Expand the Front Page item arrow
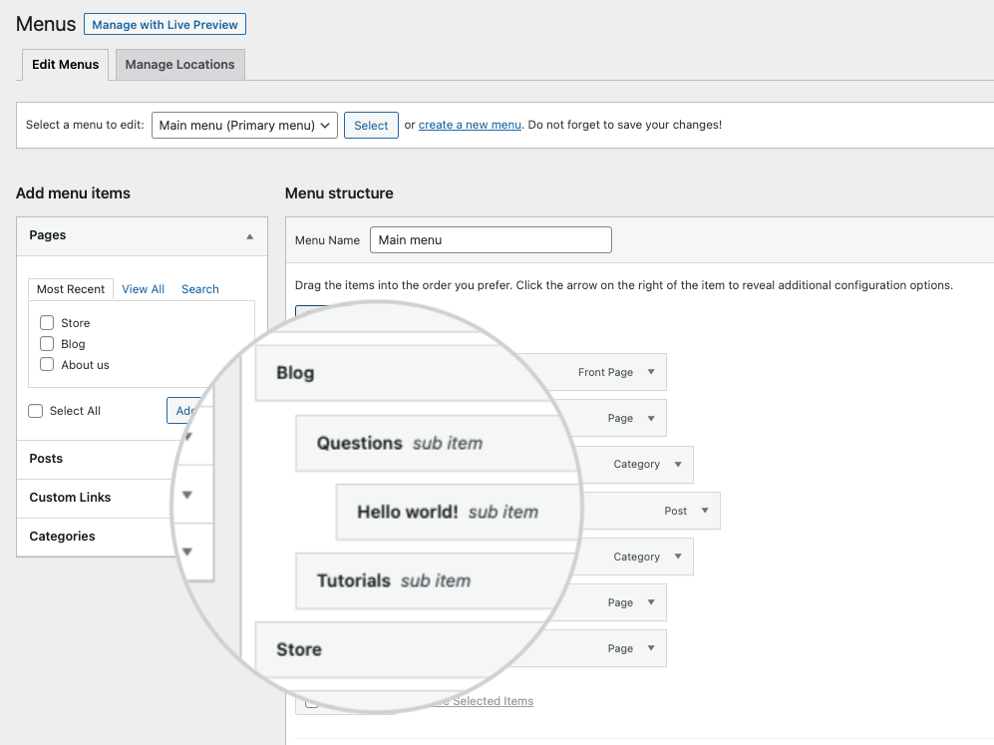 pos(651,372)
